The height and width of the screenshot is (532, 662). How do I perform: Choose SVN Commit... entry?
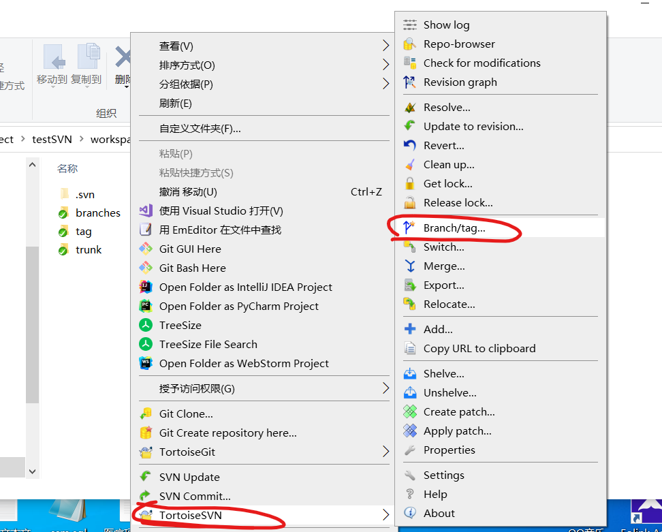pyautogui.click(x=264, y=496)
